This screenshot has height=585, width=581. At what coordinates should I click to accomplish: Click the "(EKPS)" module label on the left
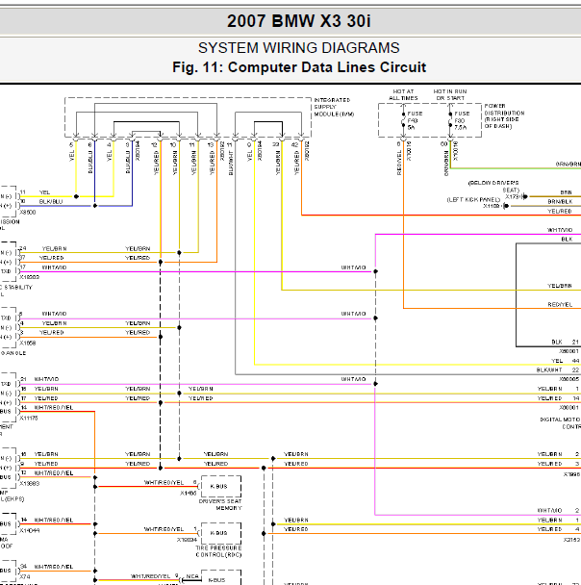tap(13, 499)
